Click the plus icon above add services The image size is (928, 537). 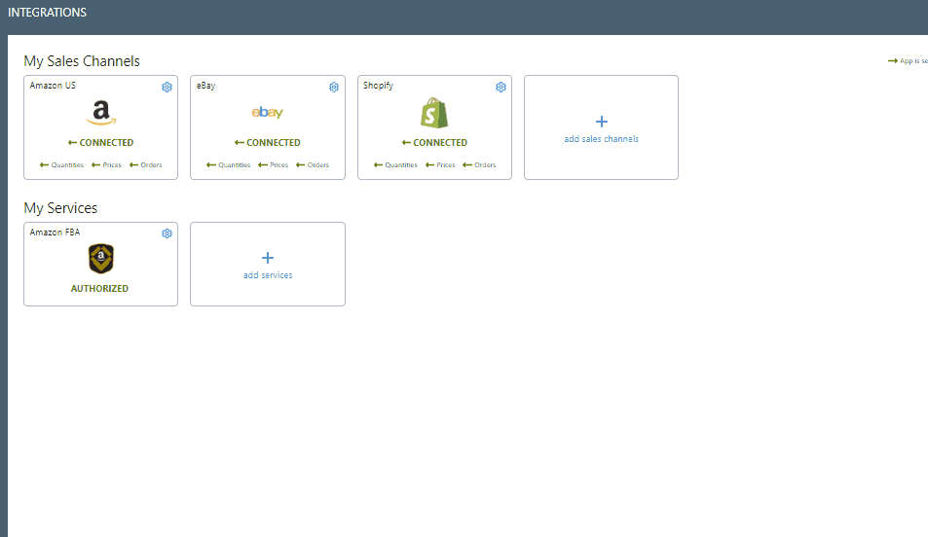coord(268,257)
